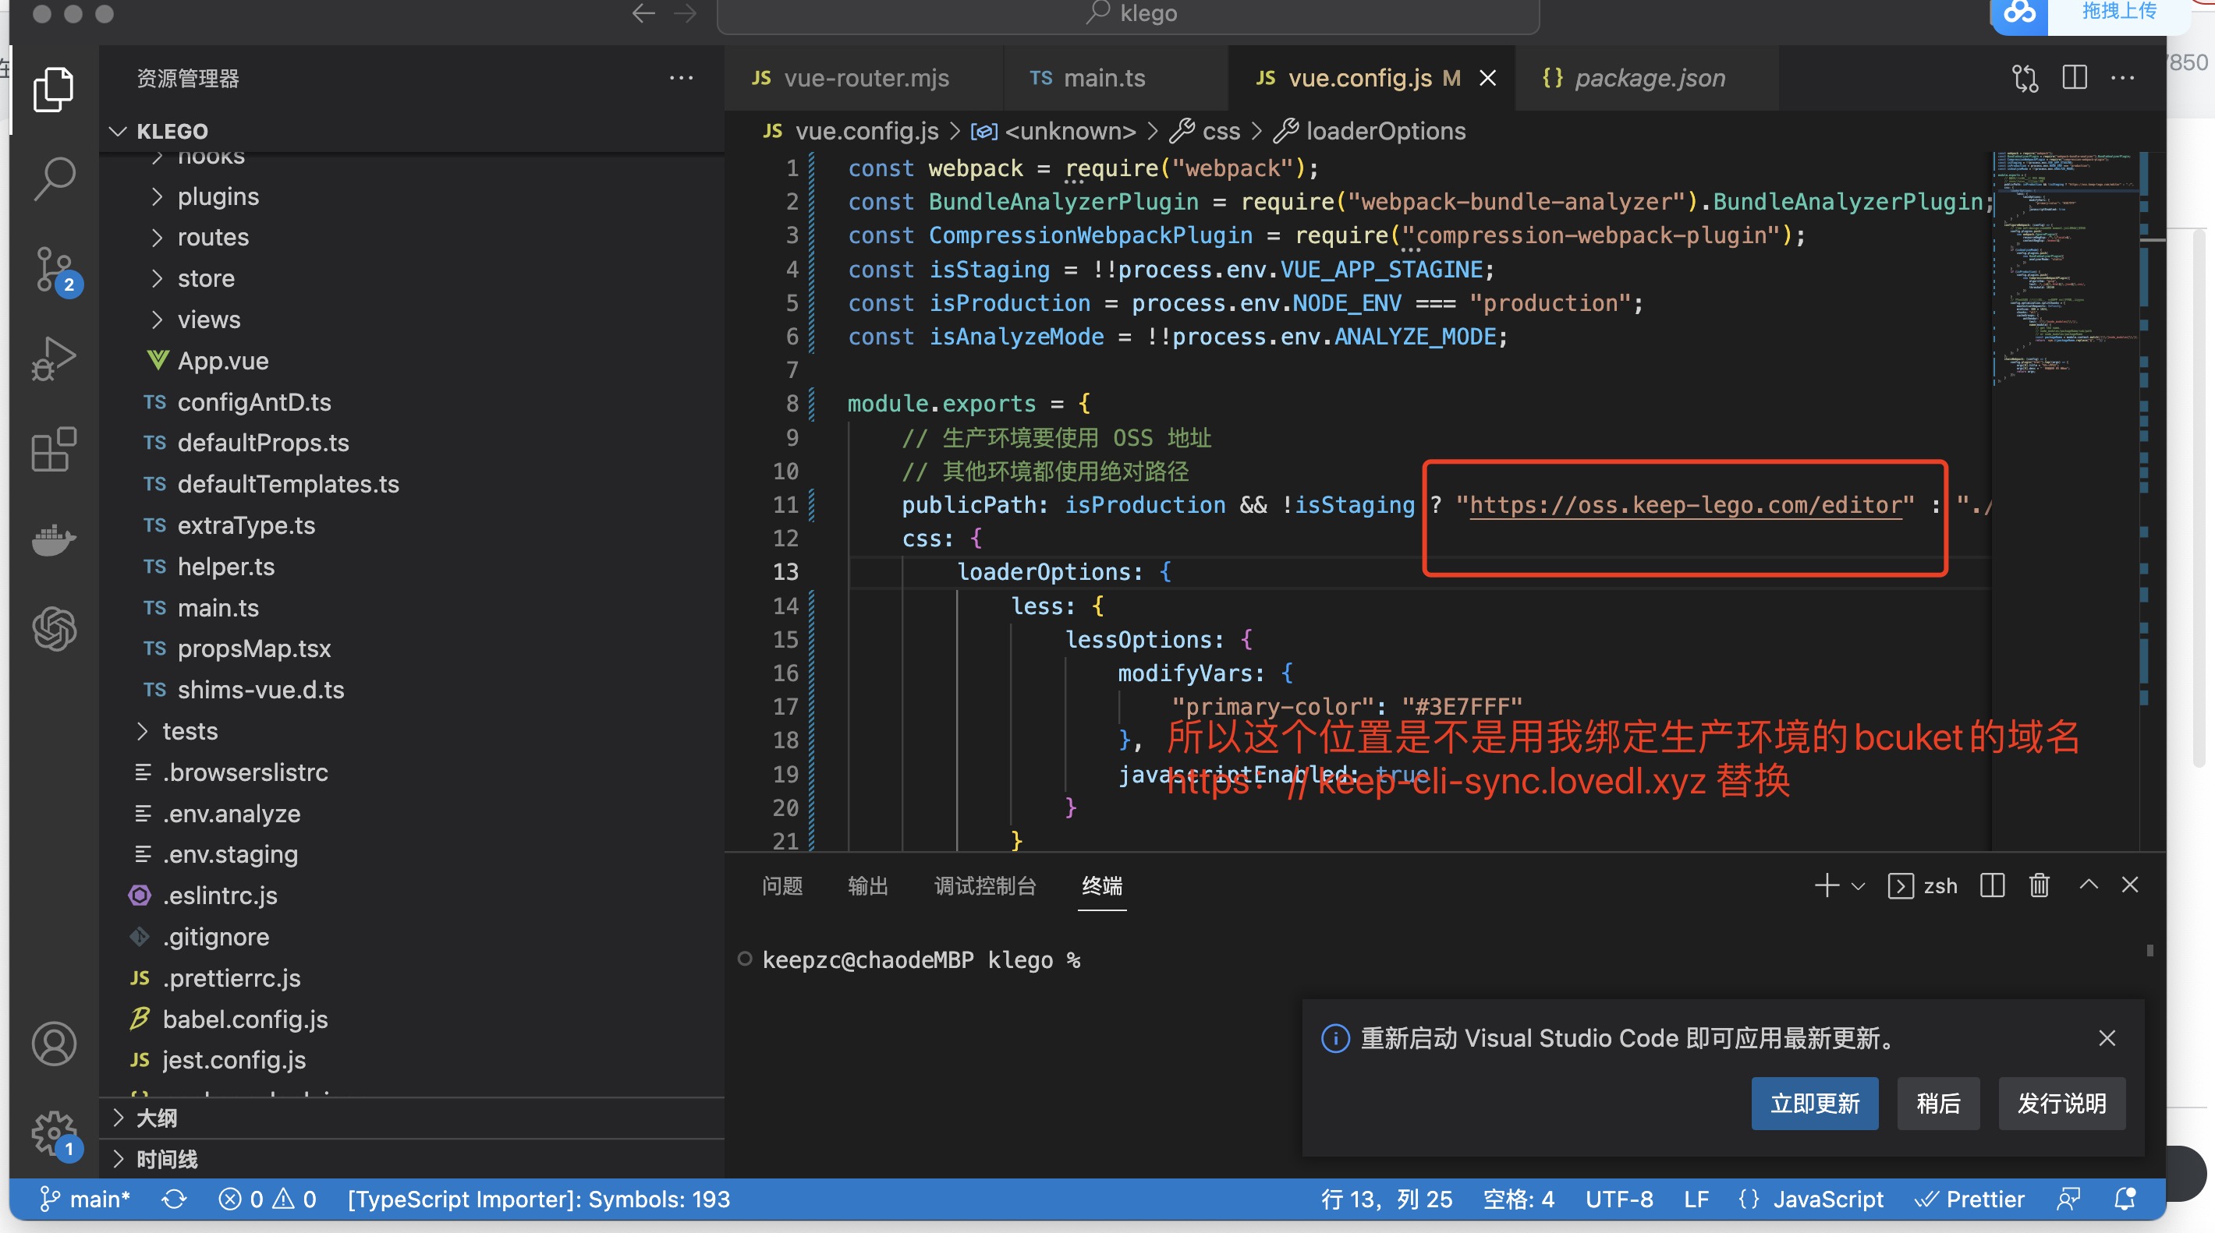The image size is (2215, 1233).
Task: Change indentation via 空格: 4
Action: coord(1519,1199)
